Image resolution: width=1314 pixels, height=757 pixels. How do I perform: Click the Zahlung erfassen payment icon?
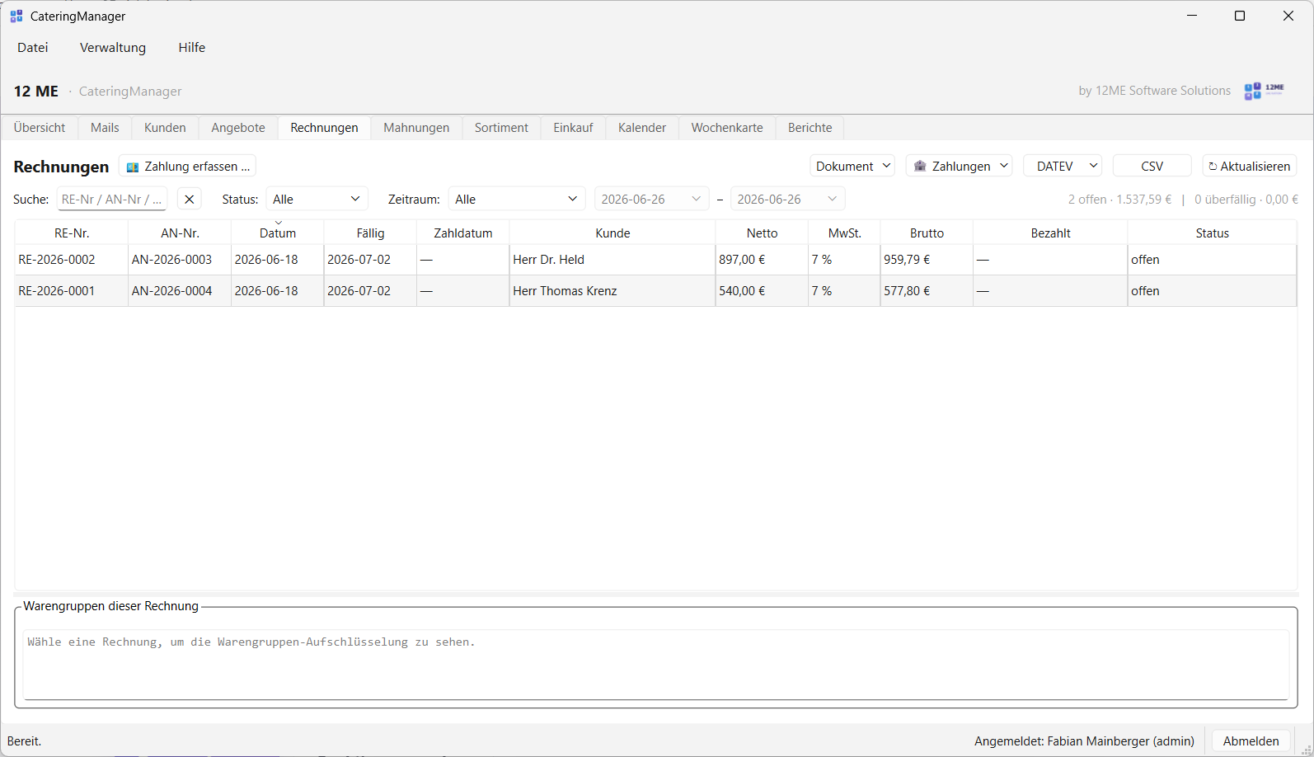tap(133, 167)
